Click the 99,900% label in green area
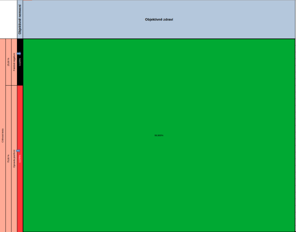Viewport: 296px width, 232px height. (159, 136)
